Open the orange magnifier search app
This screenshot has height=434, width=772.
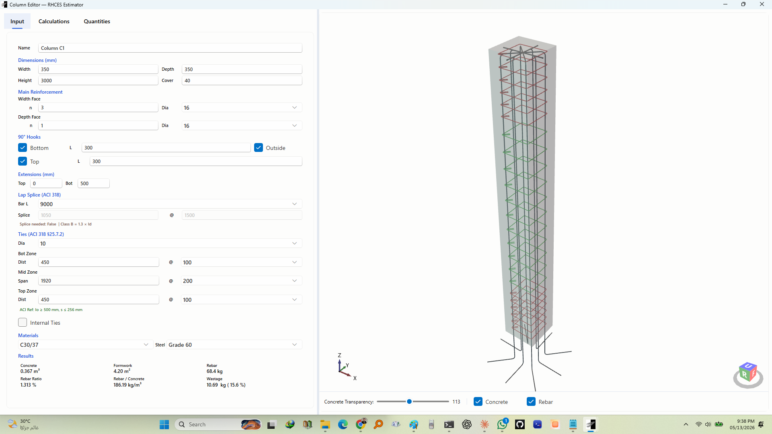[378, 424]
